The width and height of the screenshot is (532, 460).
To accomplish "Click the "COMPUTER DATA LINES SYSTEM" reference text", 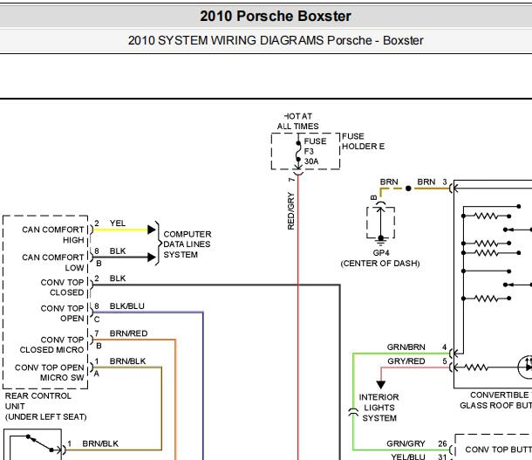I will click(187, 244).
